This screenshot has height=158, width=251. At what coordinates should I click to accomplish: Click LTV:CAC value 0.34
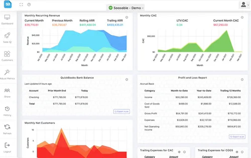pyautogui.click(x=179, y=25)
